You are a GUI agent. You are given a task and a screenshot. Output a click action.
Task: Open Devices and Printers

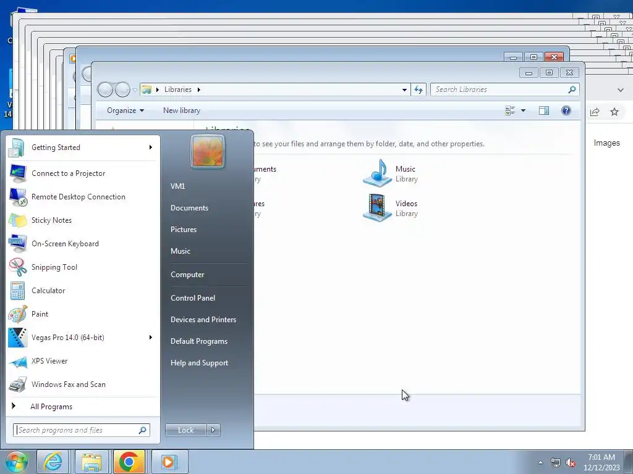[x=203, y=320]
